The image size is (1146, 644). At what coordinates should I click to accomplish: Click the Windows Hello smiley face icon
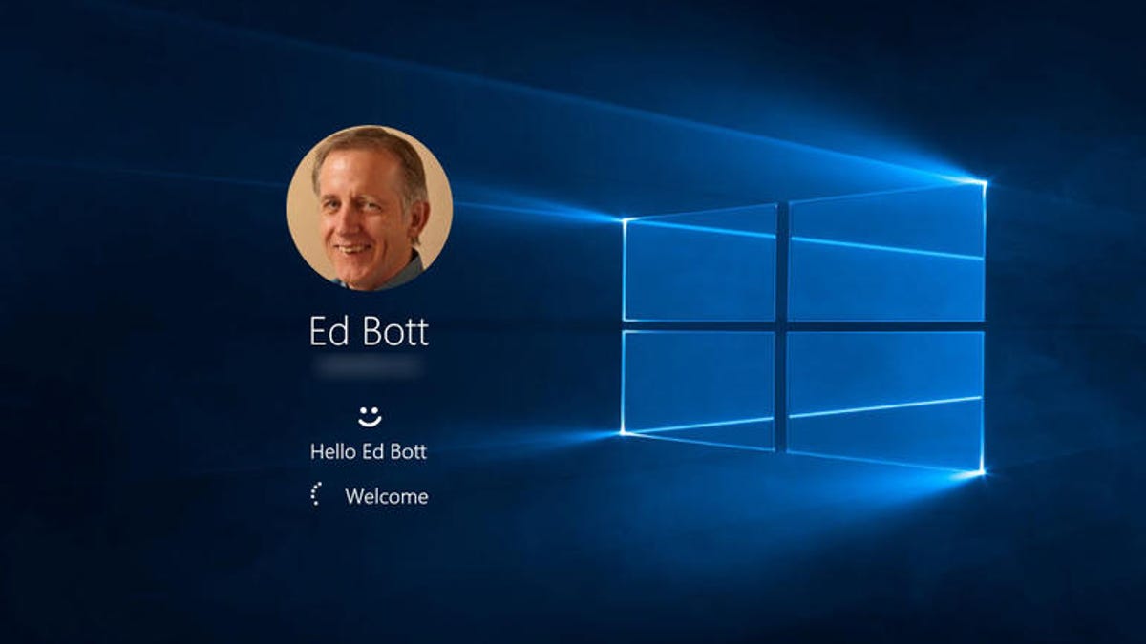(x=369, y=416)
